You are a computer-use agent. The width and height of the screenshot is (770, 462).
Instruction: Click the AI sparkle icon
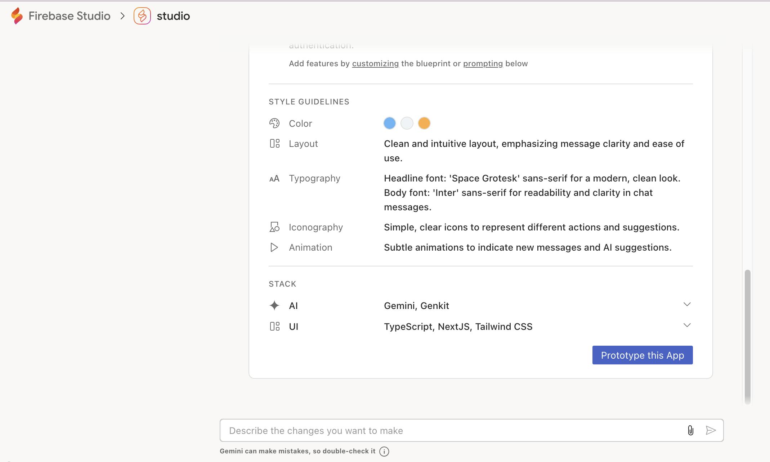point(274,305)
